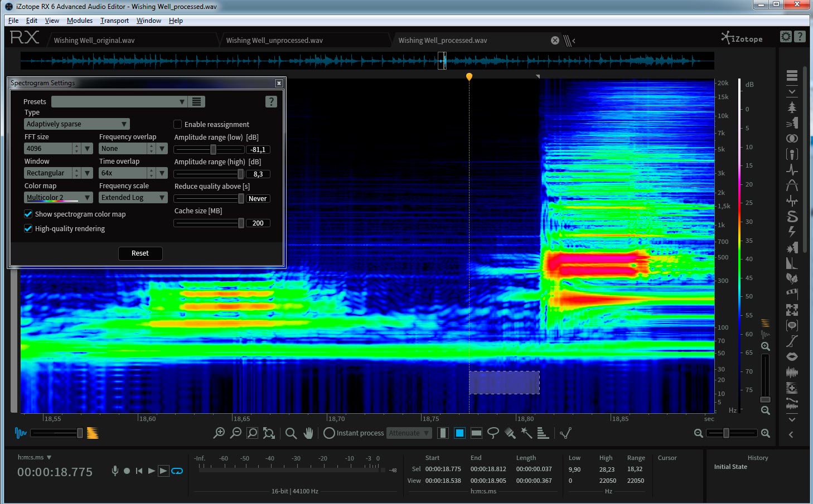This screenshot has width=813, height=504.
Task: Click the zoom selection magnifier icon
Action: pos(252,433)
